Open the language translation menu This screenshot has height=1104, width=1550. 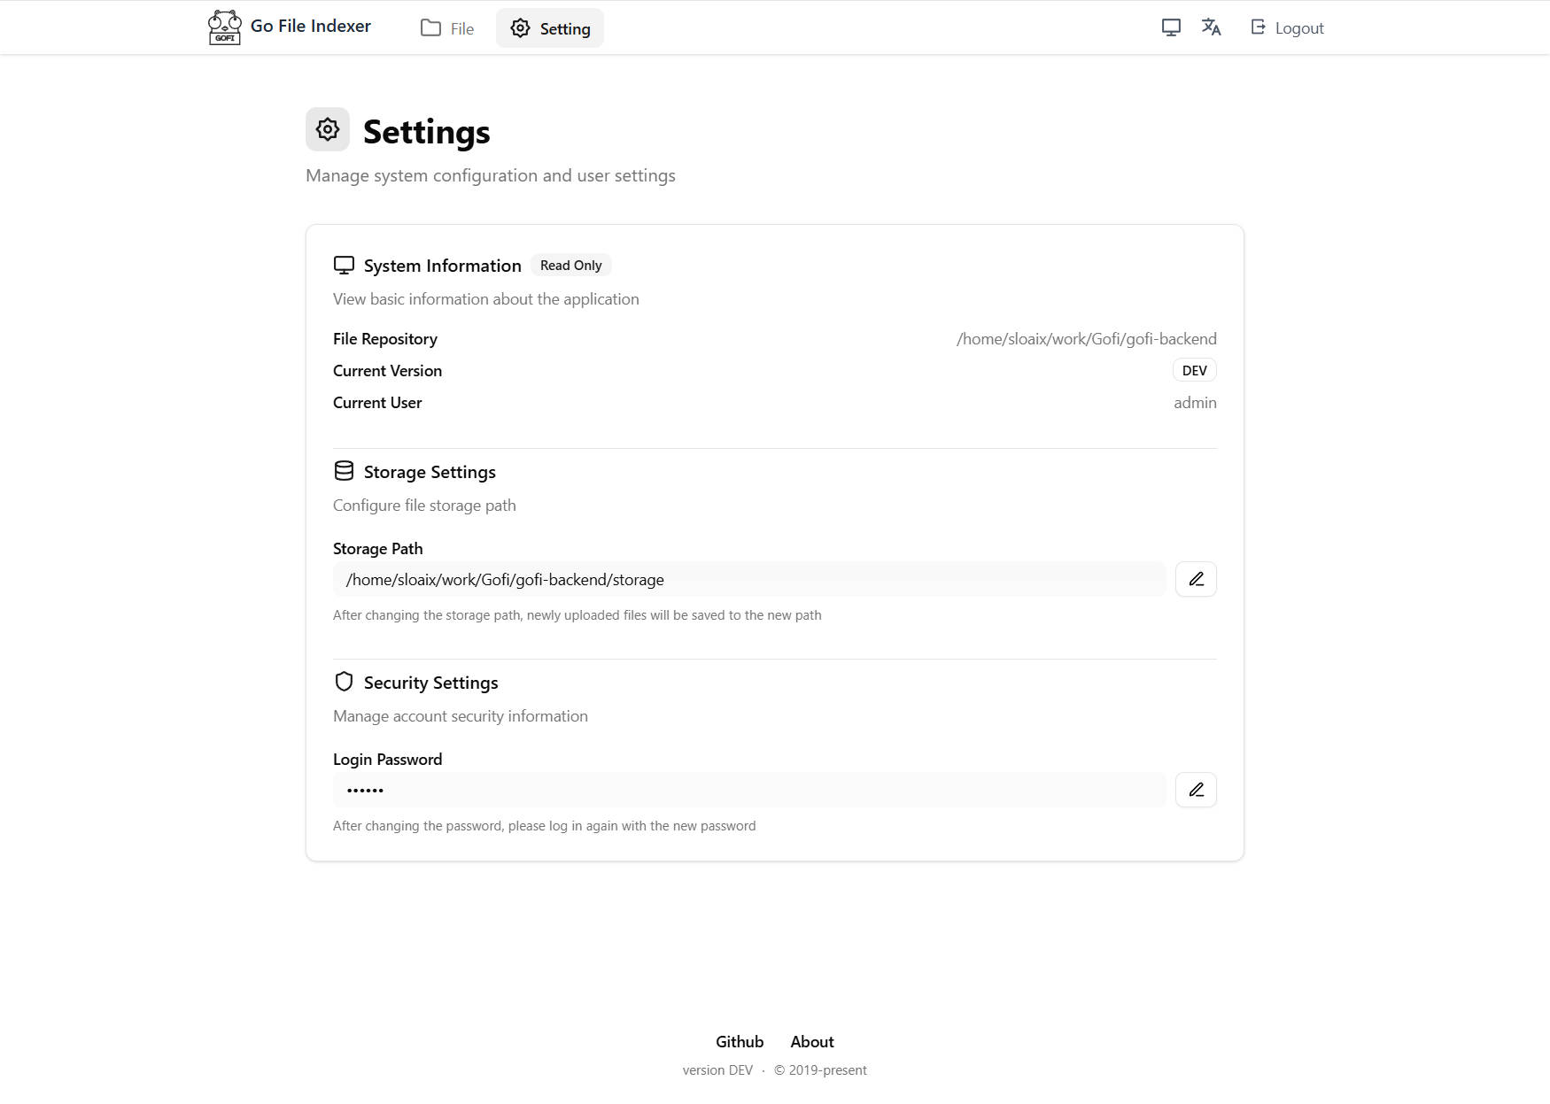click(x=1211, y=27)
